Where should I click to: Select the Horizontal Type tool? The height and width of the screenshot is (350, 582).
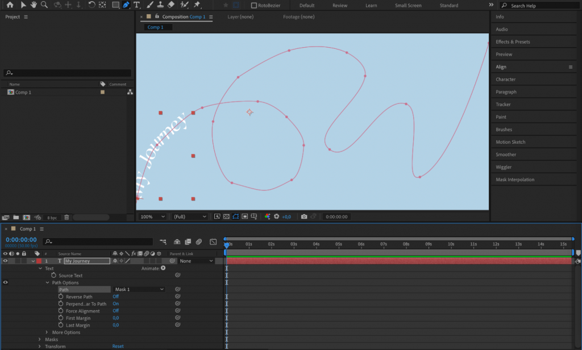point(138,5)
